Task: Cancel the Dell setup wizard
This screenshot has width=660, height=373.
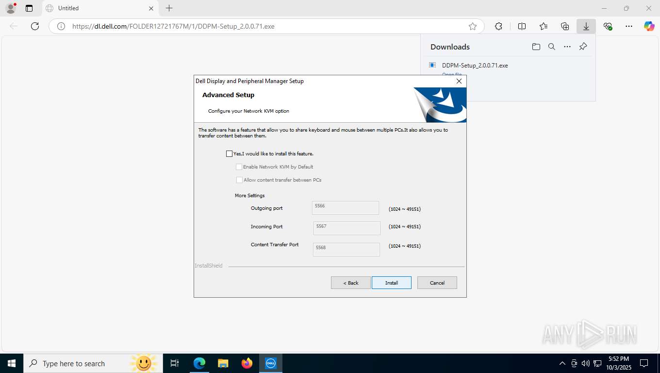Action: click(x=437, y=283)
